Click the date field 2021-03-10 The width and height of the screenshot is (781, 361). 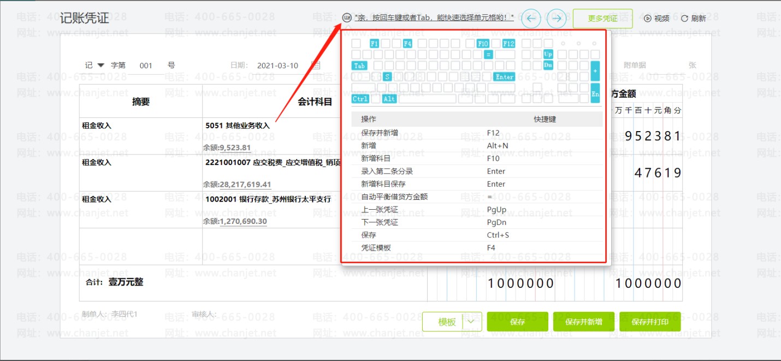pos(277,66)
